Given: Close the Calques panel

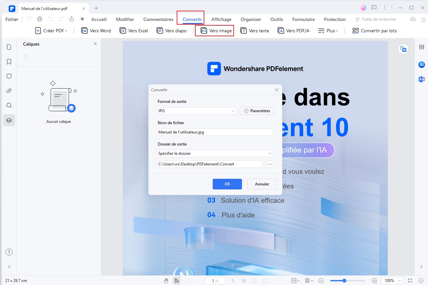Looking at the screenshot, I should pyautogui.click(x=95, y=44).
